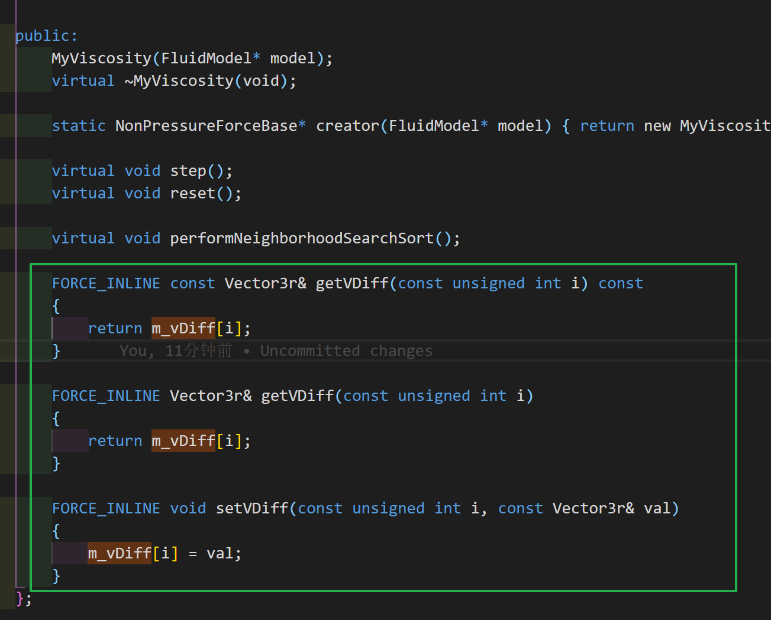Click the MyViscosity constructor declaration
This screenshot has height=620, width=771.
pos(192,58)
